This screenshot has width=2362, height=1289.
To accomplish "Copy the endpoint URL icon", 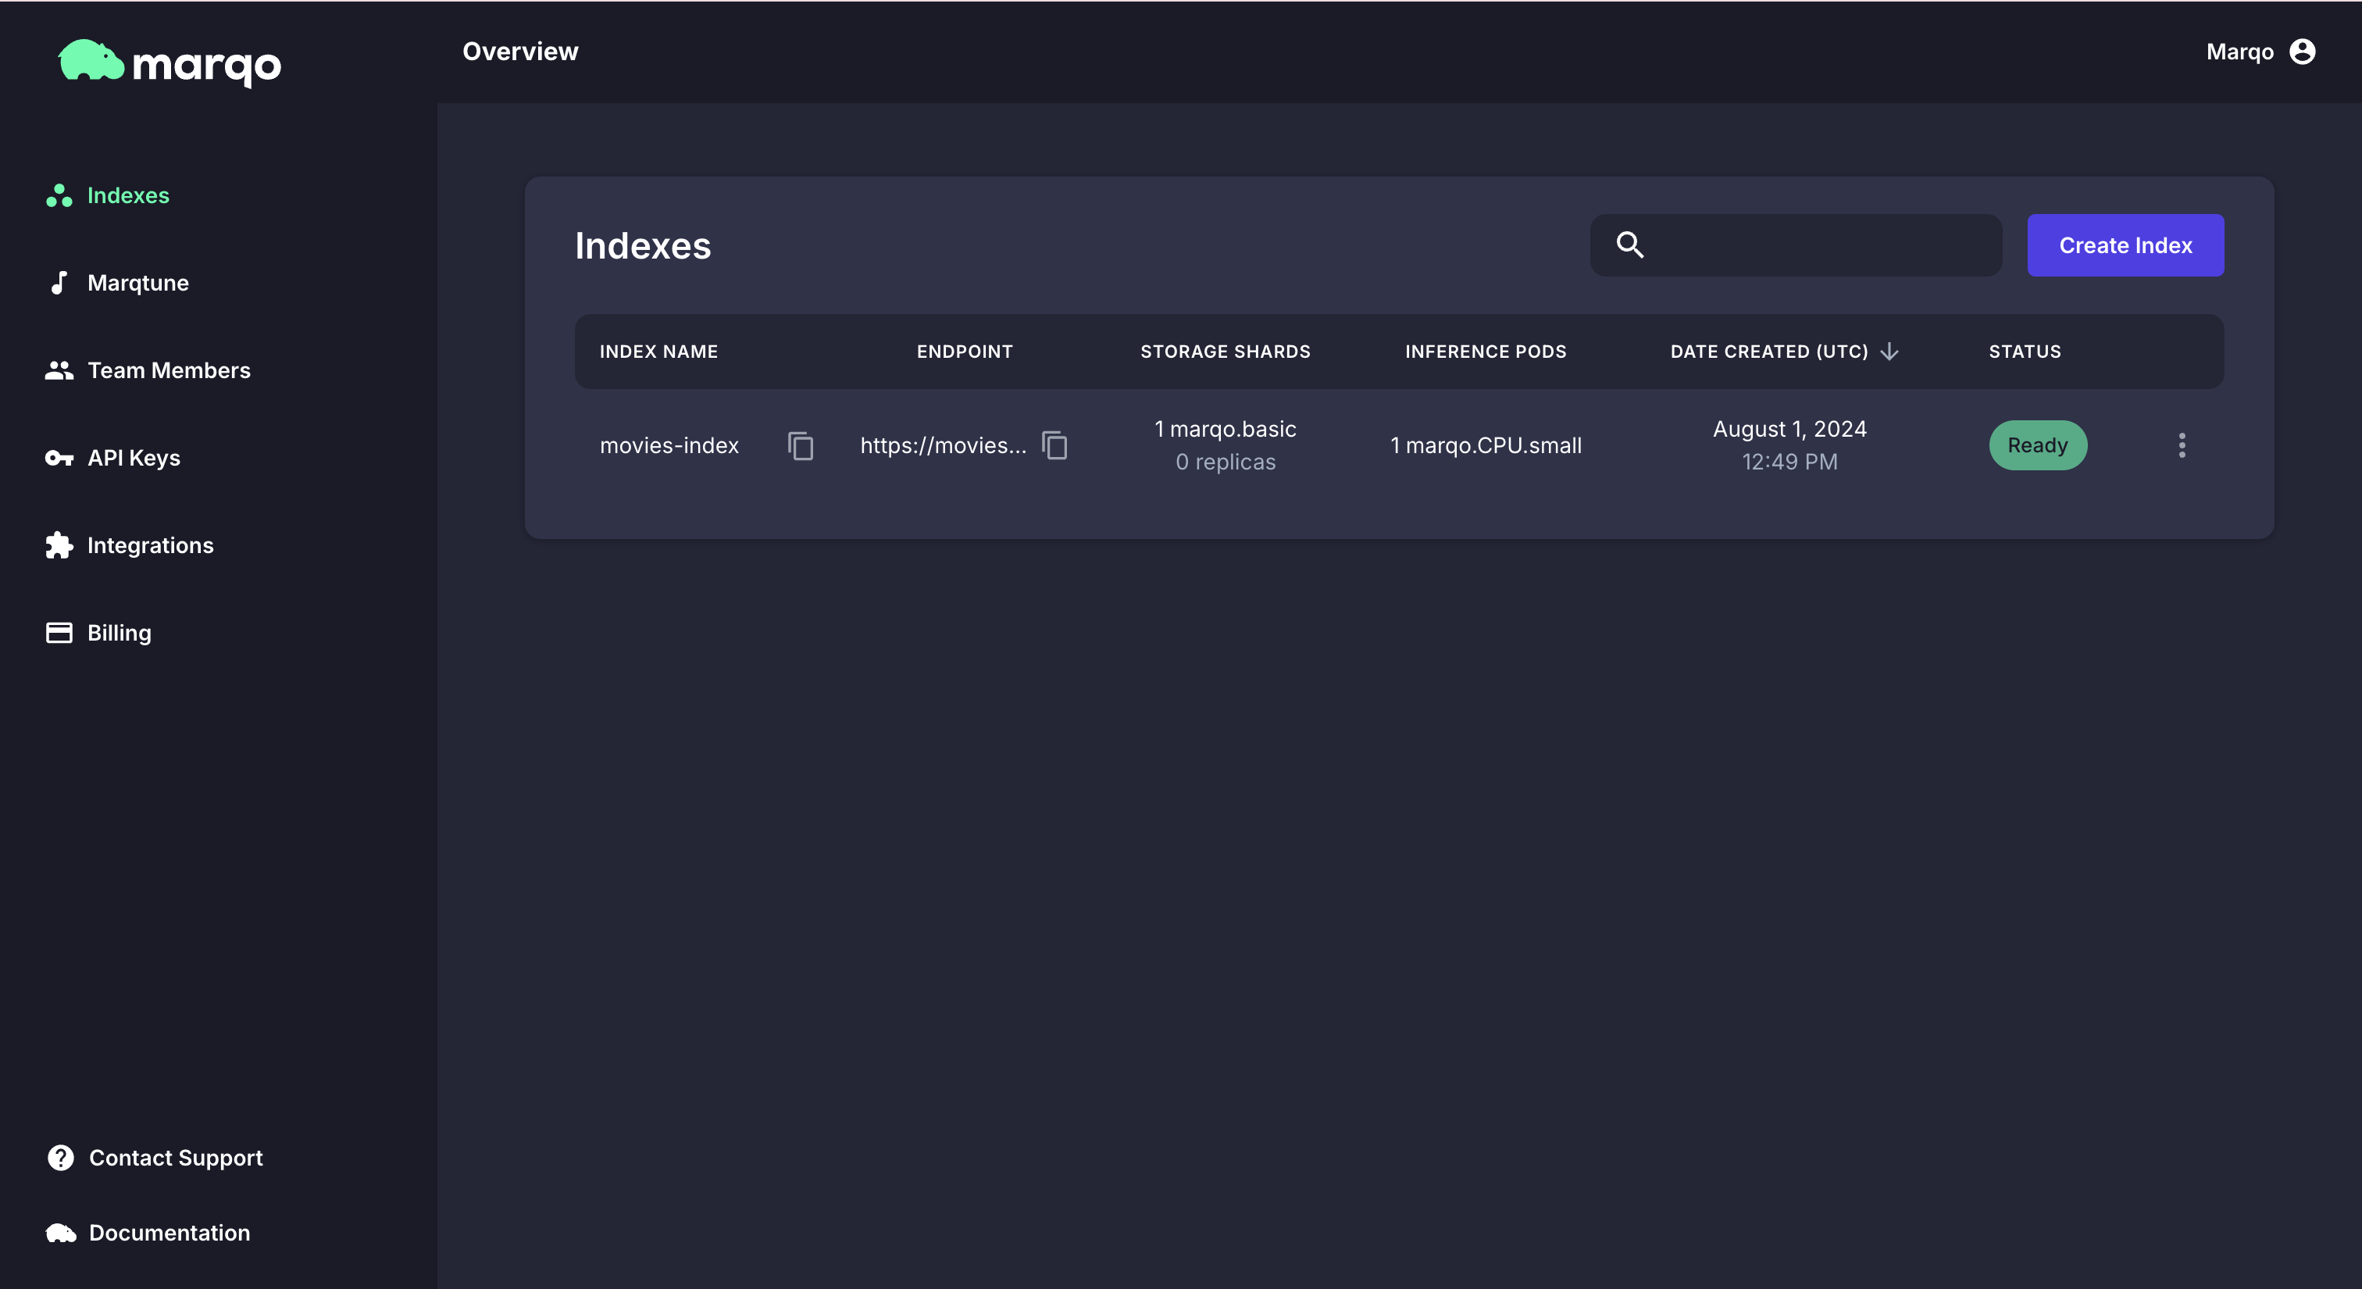I will [x=1054, y=445].
